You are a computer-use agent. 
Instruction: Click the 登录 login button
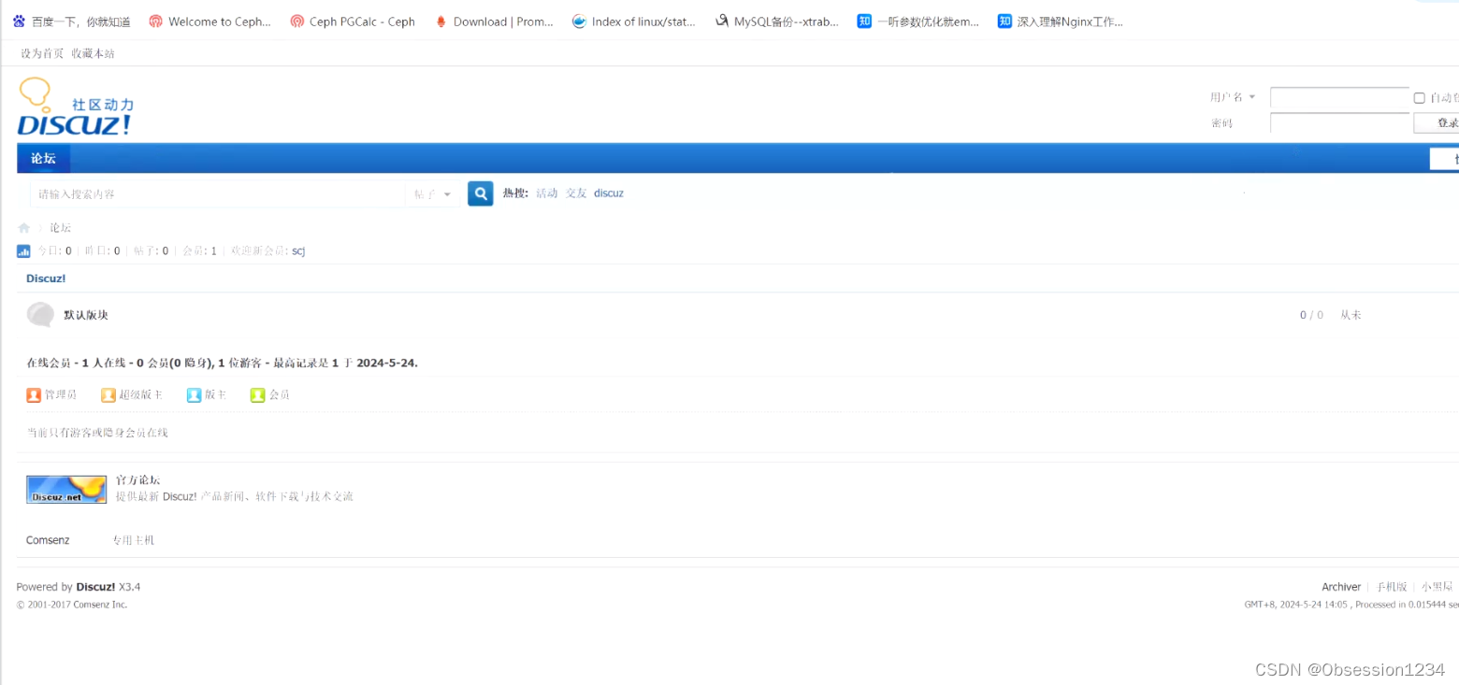point(1437,123)
